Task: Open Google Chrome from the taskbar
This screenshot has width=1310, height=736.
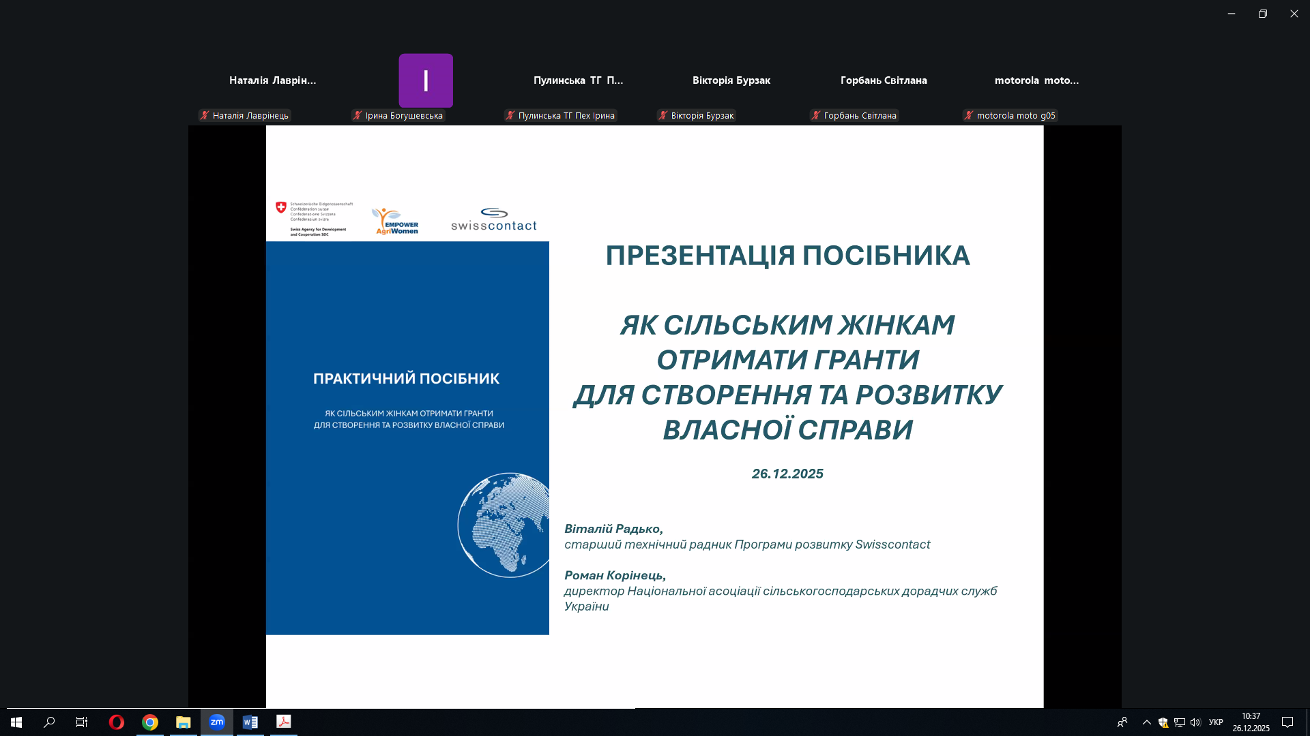Action: tap(150, 722)
